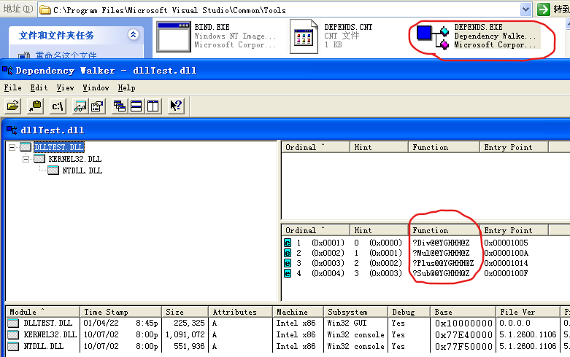Open the Window menu

96,88
